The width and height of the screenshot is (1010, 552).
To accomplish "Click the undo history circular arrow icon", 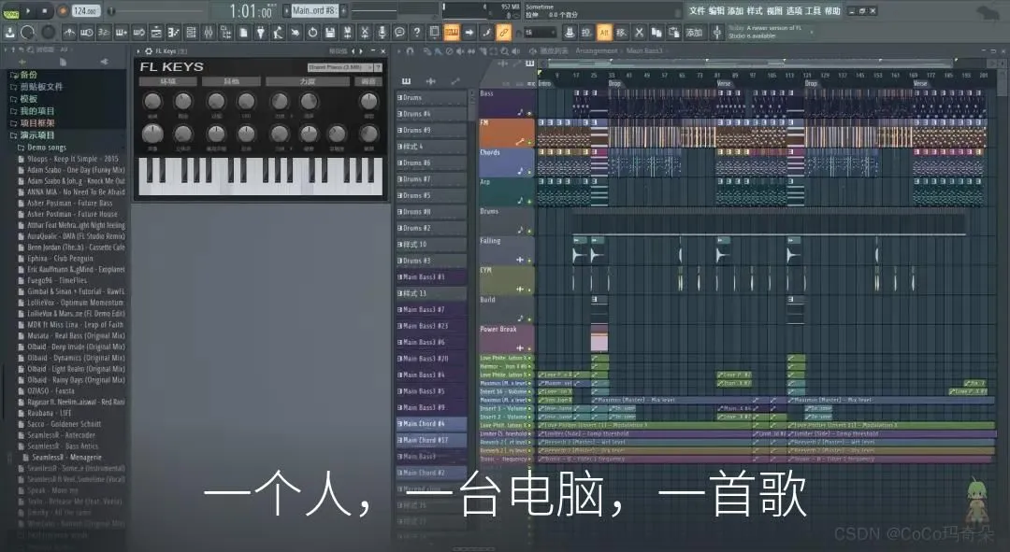I will tap(313, 32).
